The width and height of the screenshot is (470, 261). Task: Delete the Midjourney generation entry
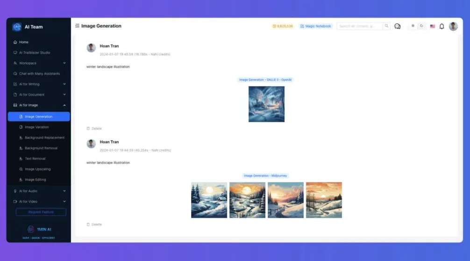coord(94,225)
